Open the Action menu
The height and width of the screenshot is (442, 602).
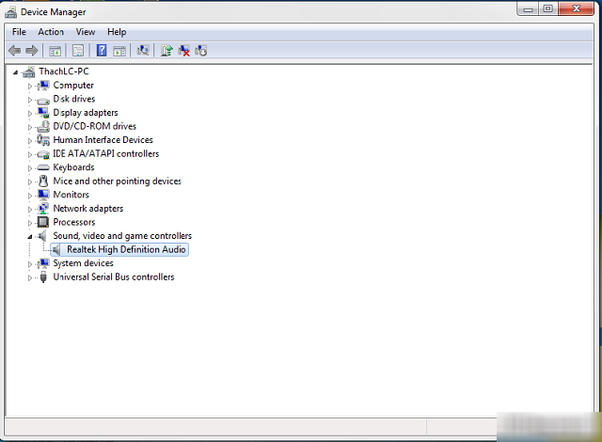[51, 32]
